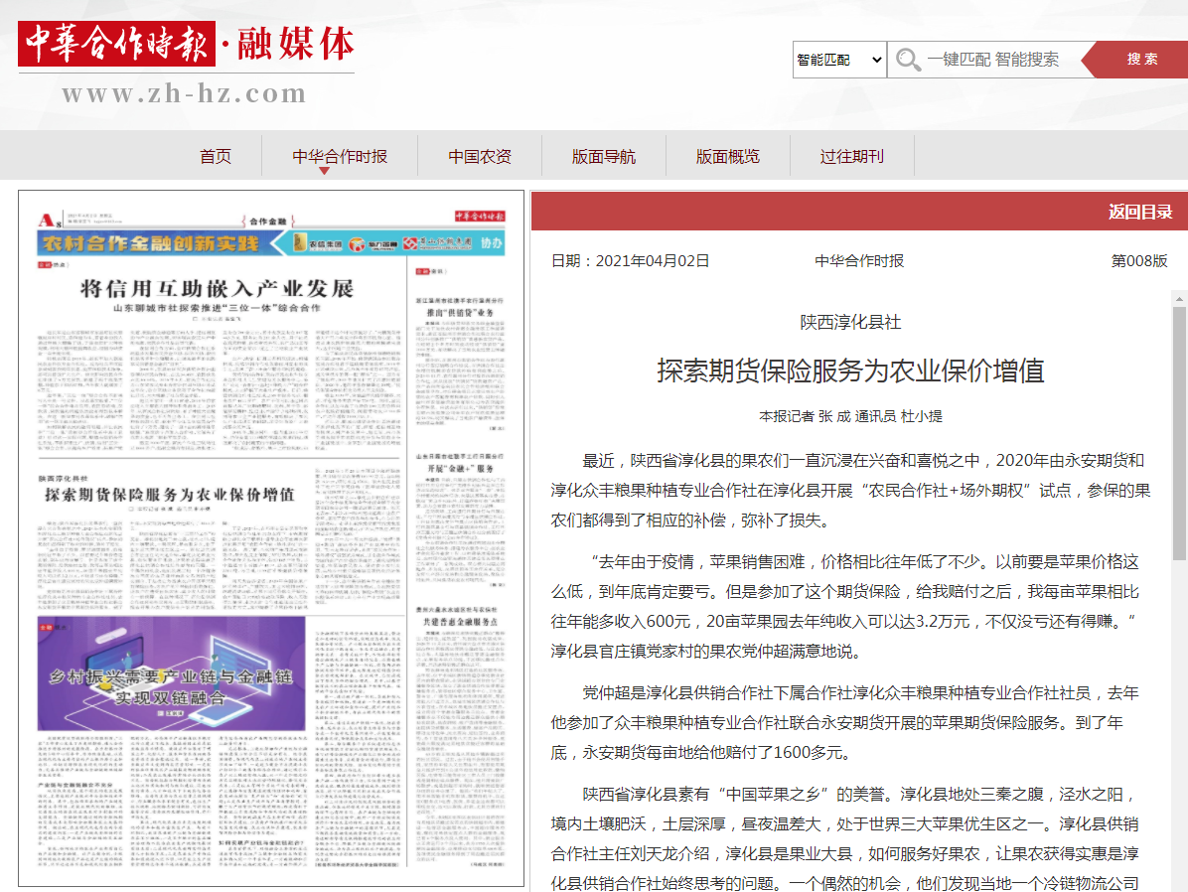This screenshot has height=892, width=1188.
Task: Click the date 2021年04月02日
Action: pyautogui.click(x=653, y=260)
